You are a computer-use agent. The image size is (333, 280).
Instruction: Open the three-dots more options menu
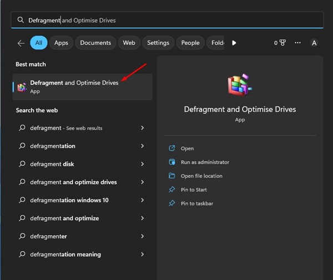298,43
